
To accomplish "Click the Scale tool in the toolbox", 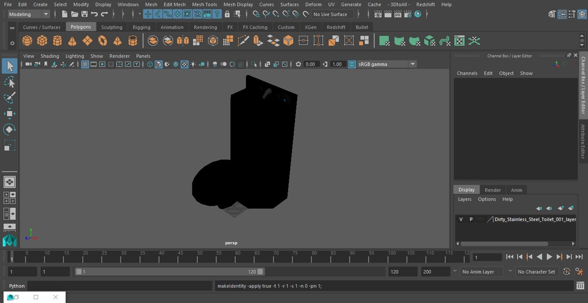I will coord(9,145).
